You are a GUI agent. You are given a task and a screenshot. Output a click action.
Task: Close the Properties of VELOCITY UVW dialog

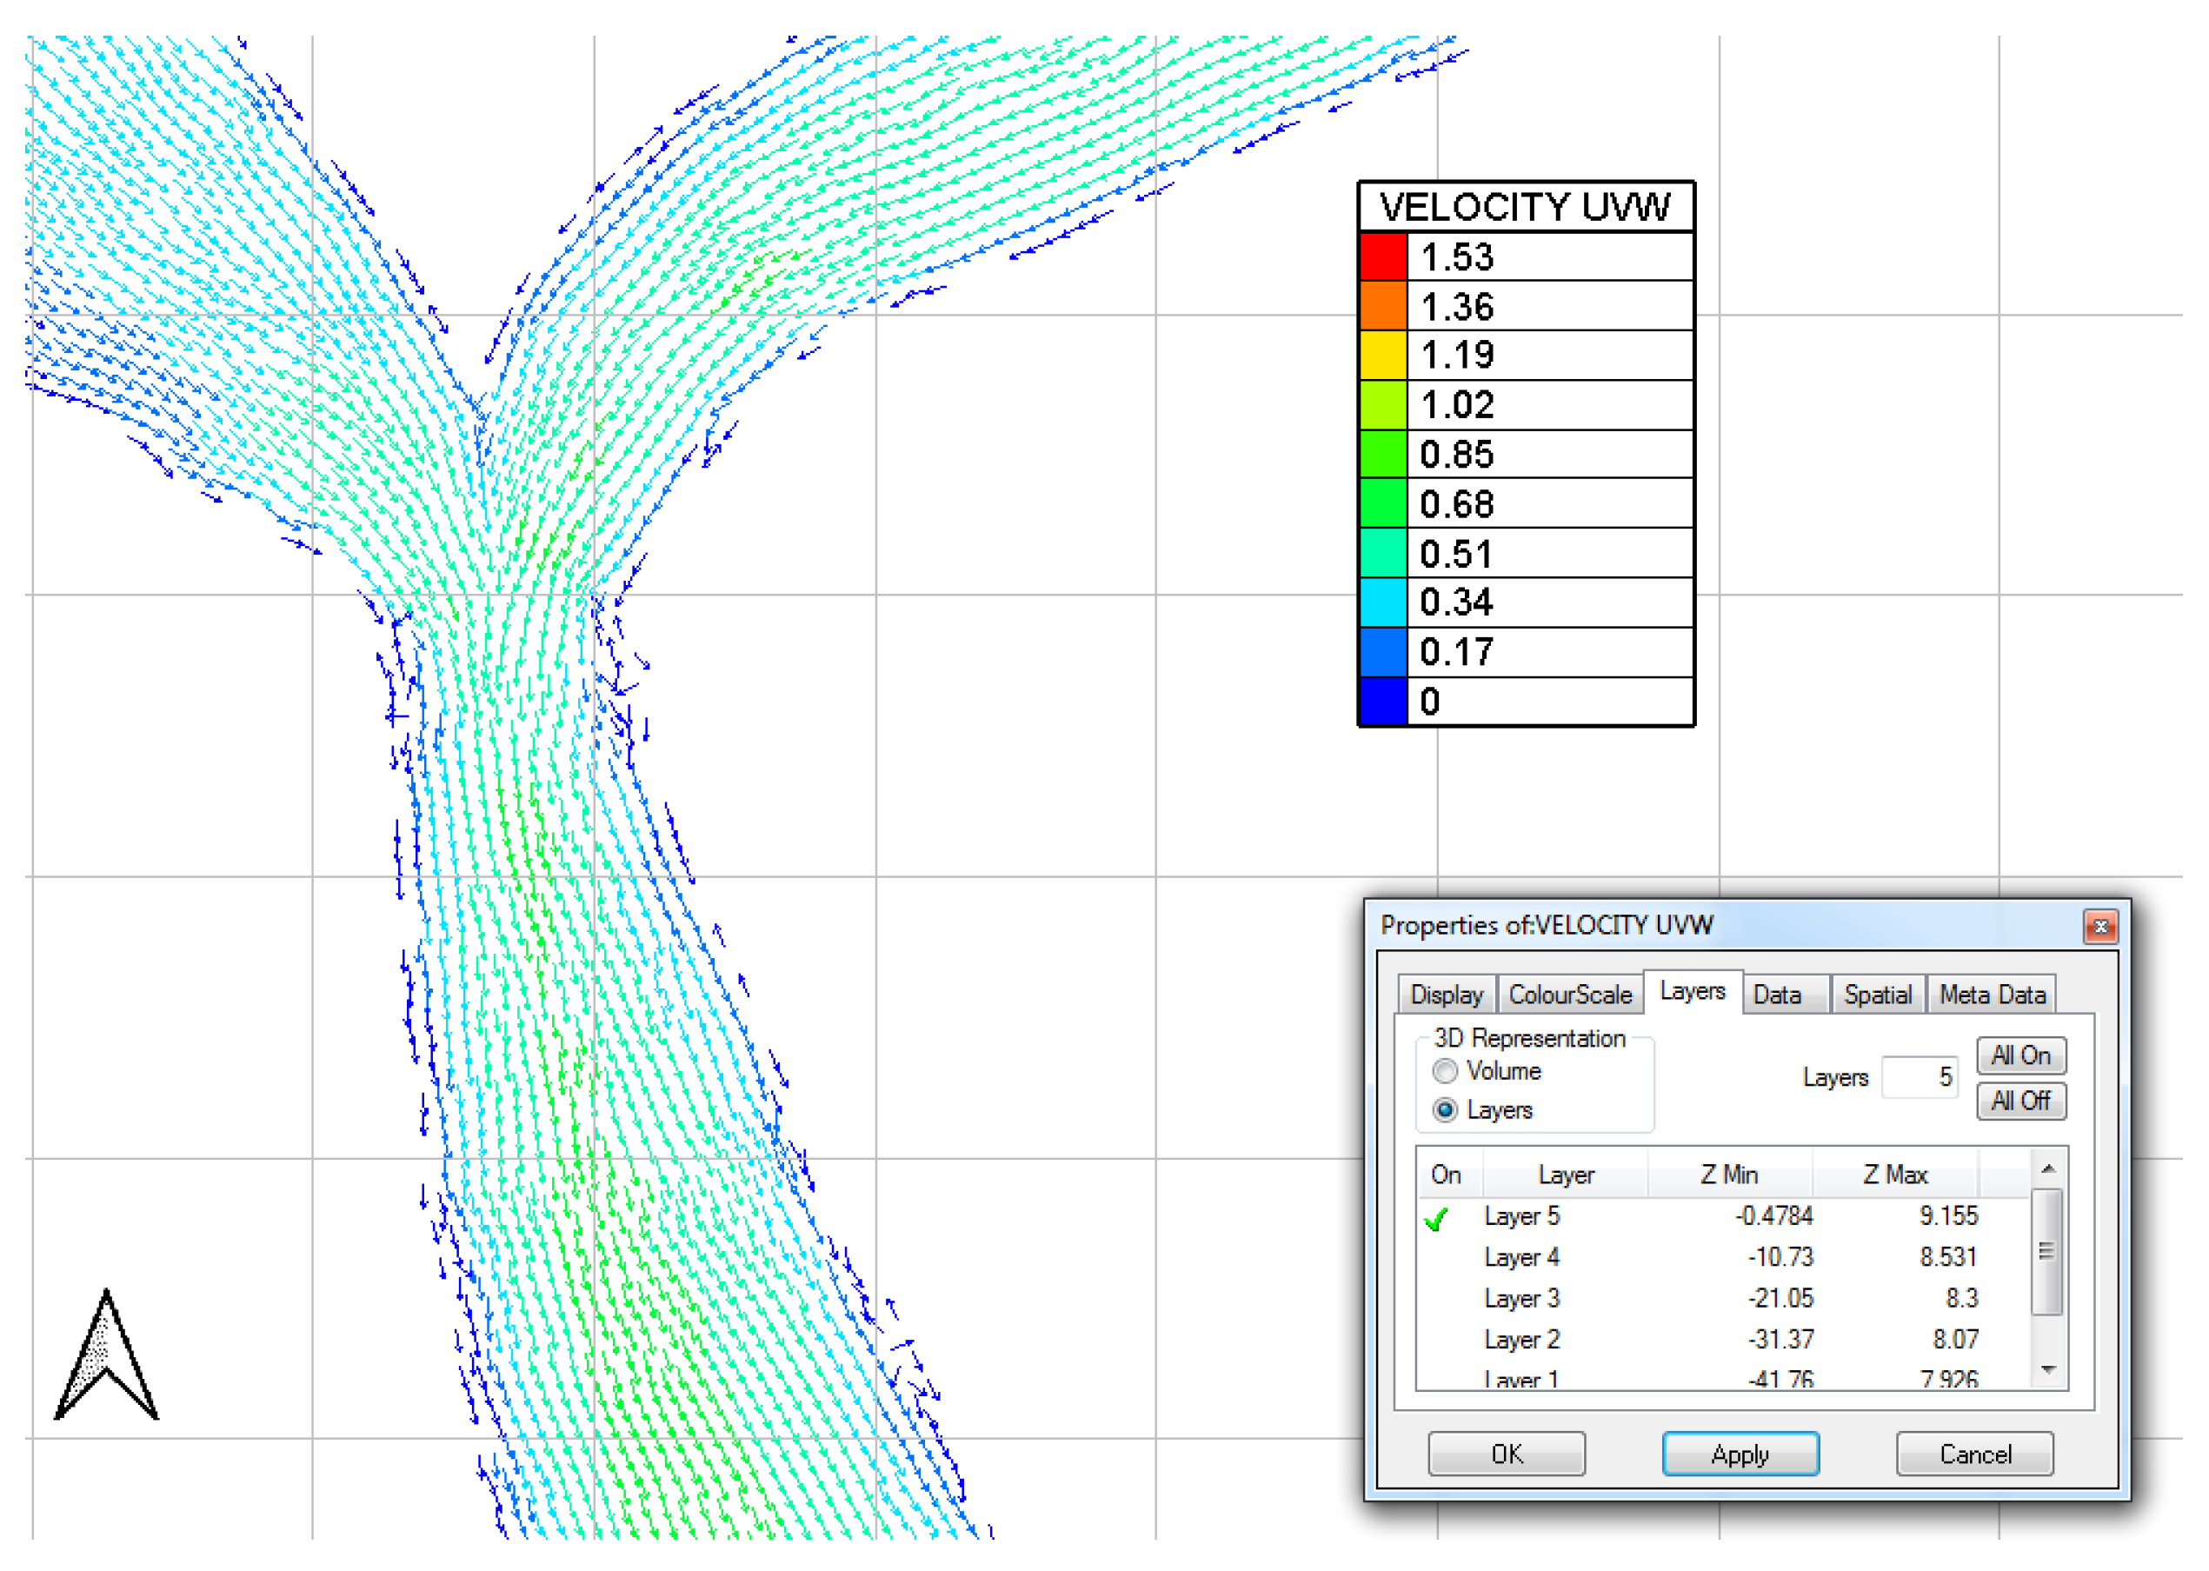coord(2099,927)
